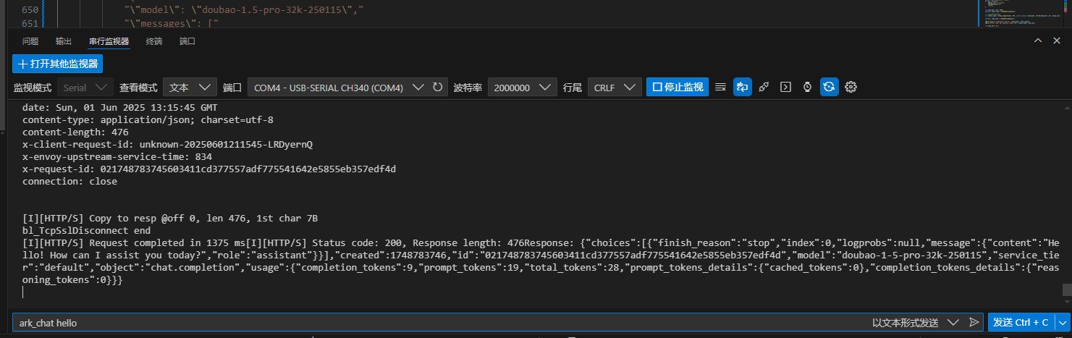Open the 波特率 2000000 dropdown
The height and width of the screenshot is (338, 1072).
point(522,87)
